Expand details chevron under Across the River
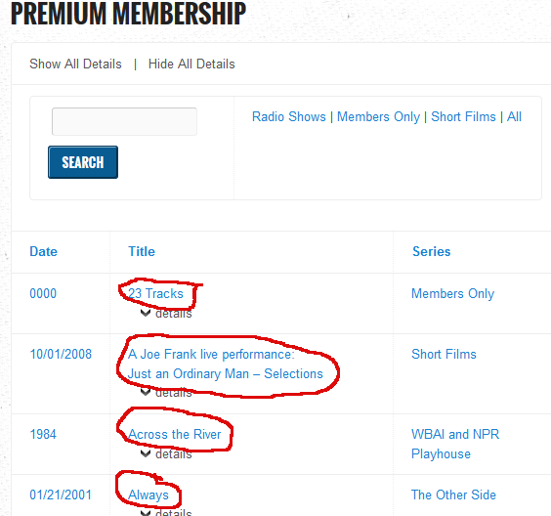Viewport: 551px width, 516px height. coord(146,453)
